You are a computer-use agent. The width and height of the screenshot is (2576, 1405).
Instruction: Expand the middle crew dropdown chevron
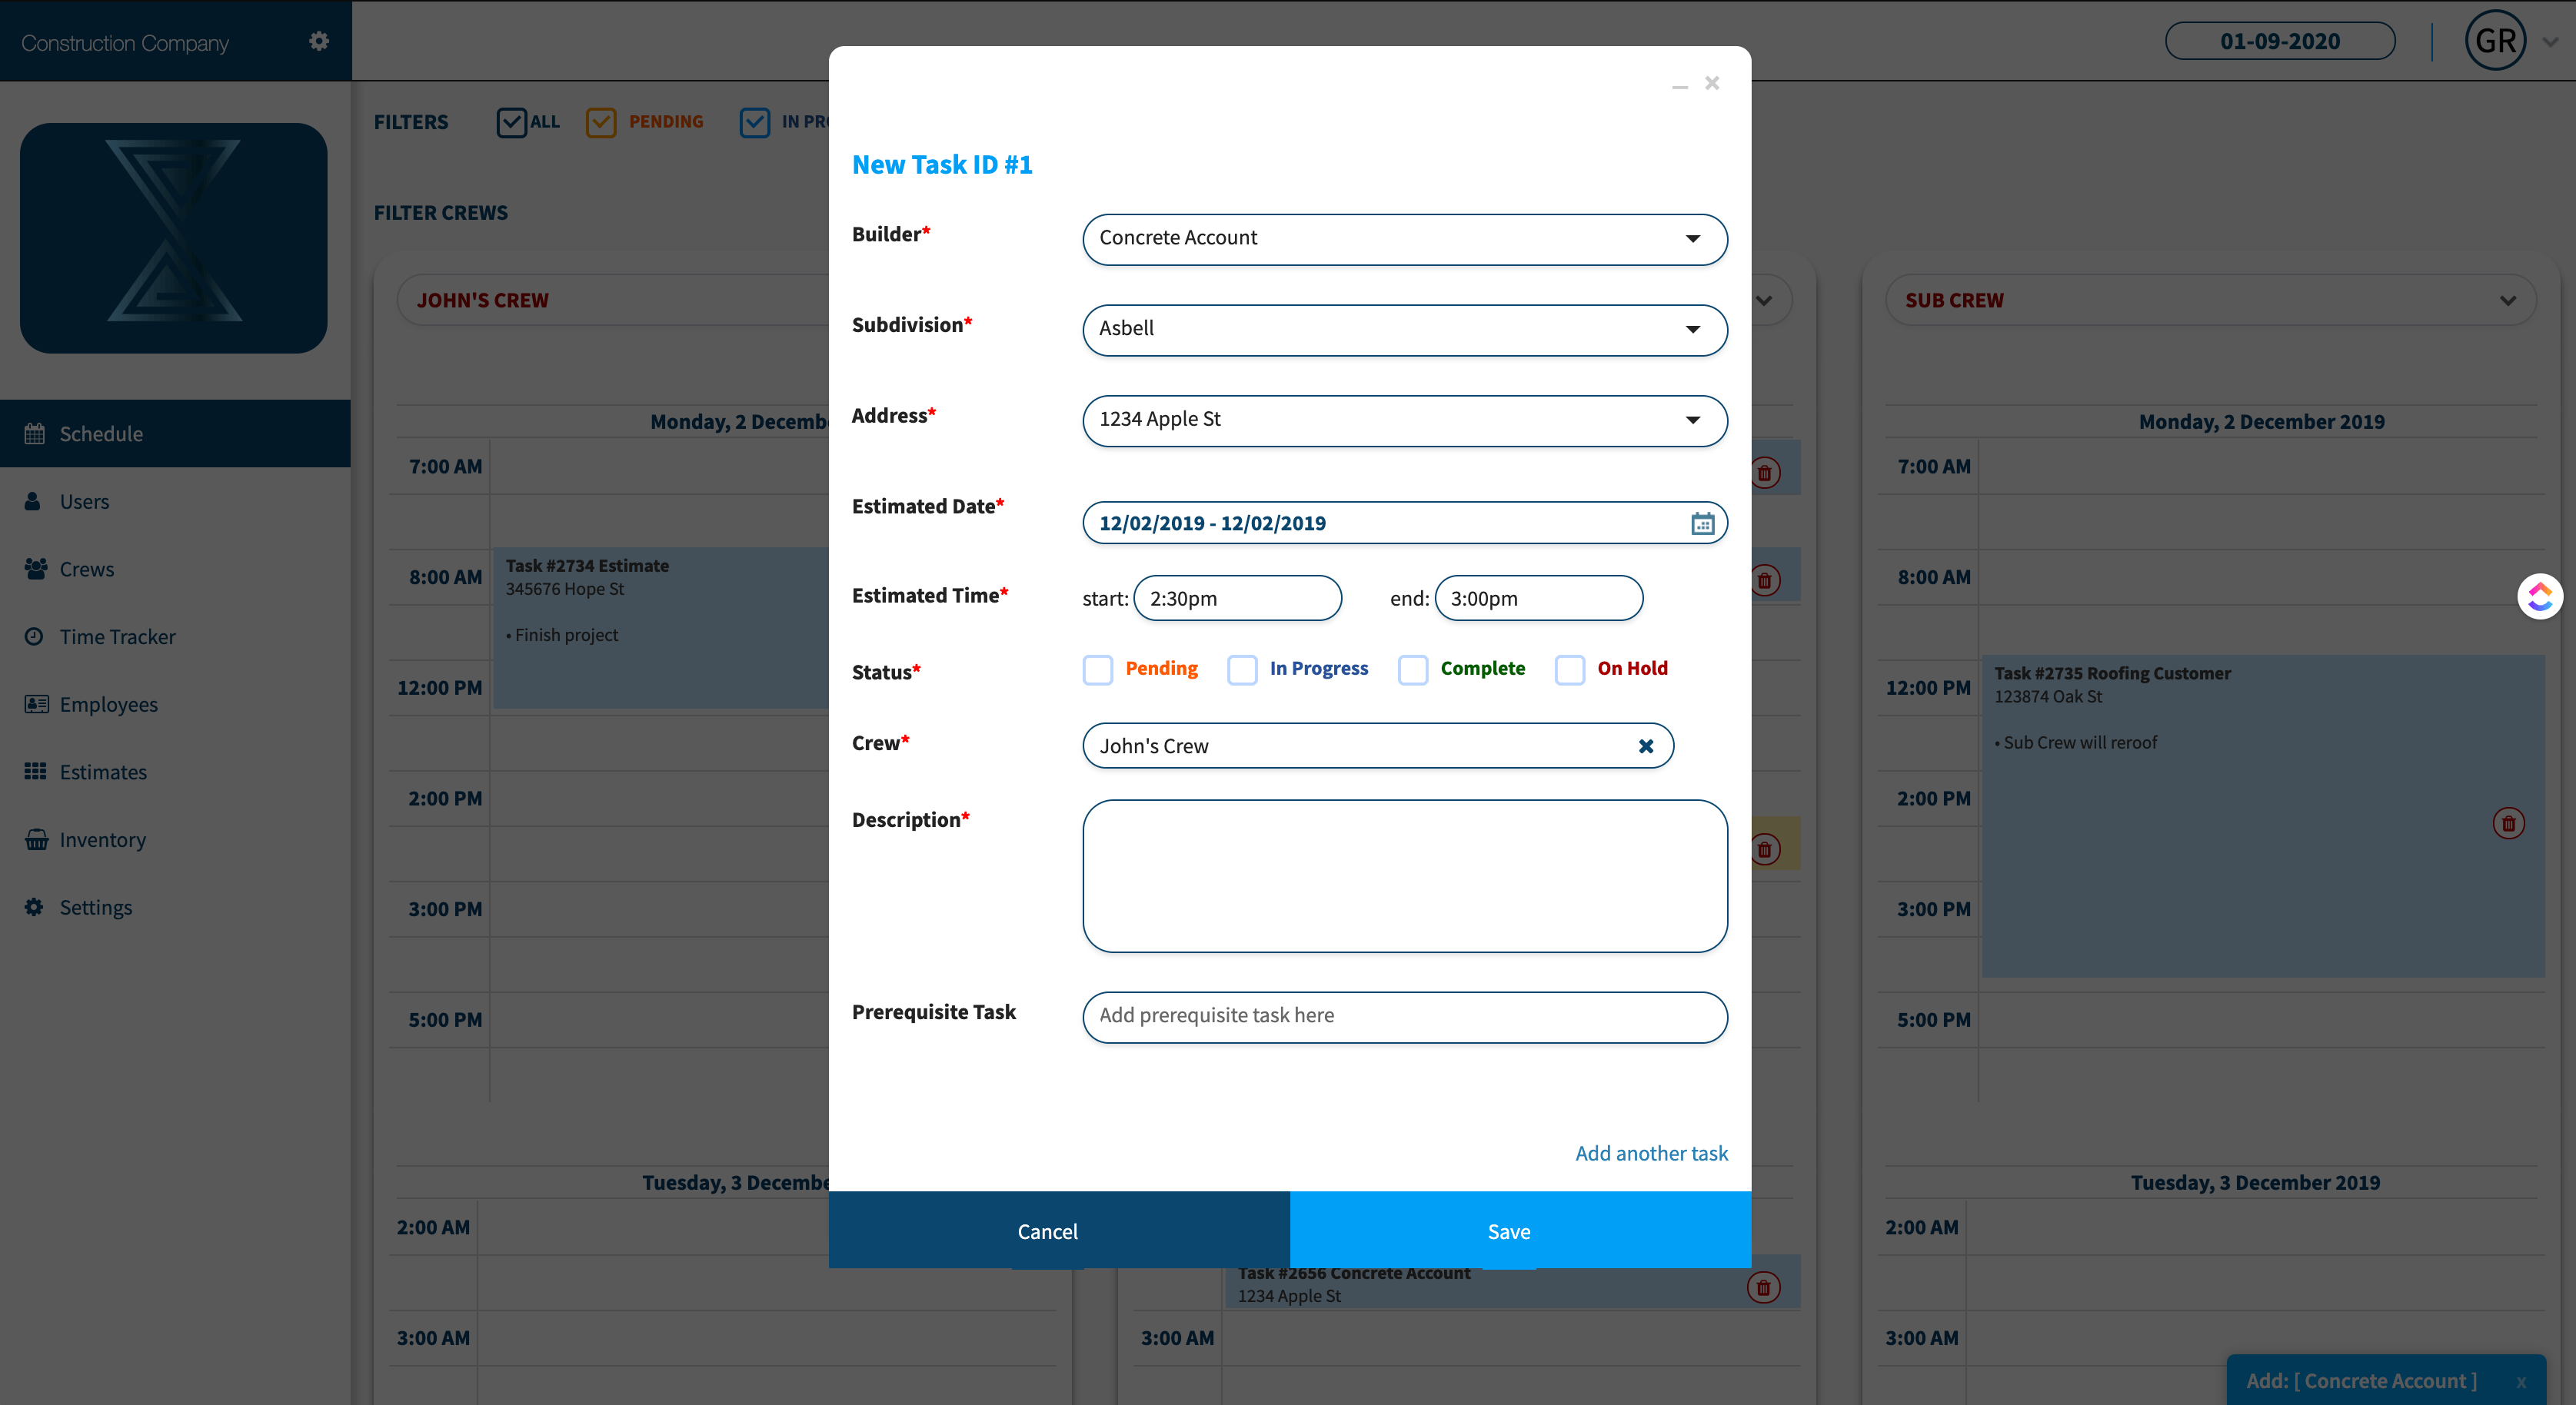coord(1764,300)
